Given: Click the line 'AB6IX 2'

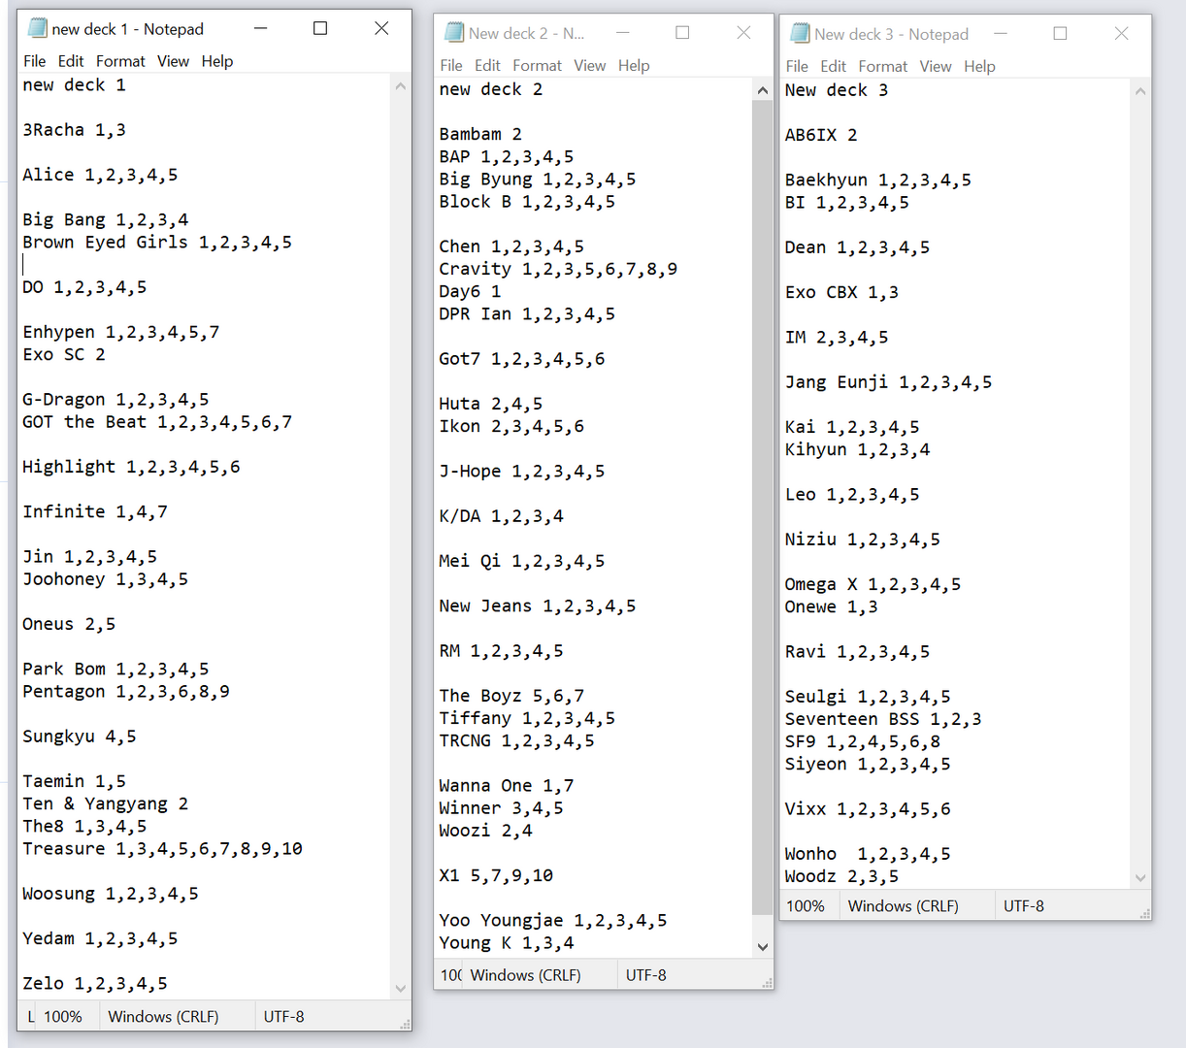Looking at the screenshot, I should pos(821,135).
